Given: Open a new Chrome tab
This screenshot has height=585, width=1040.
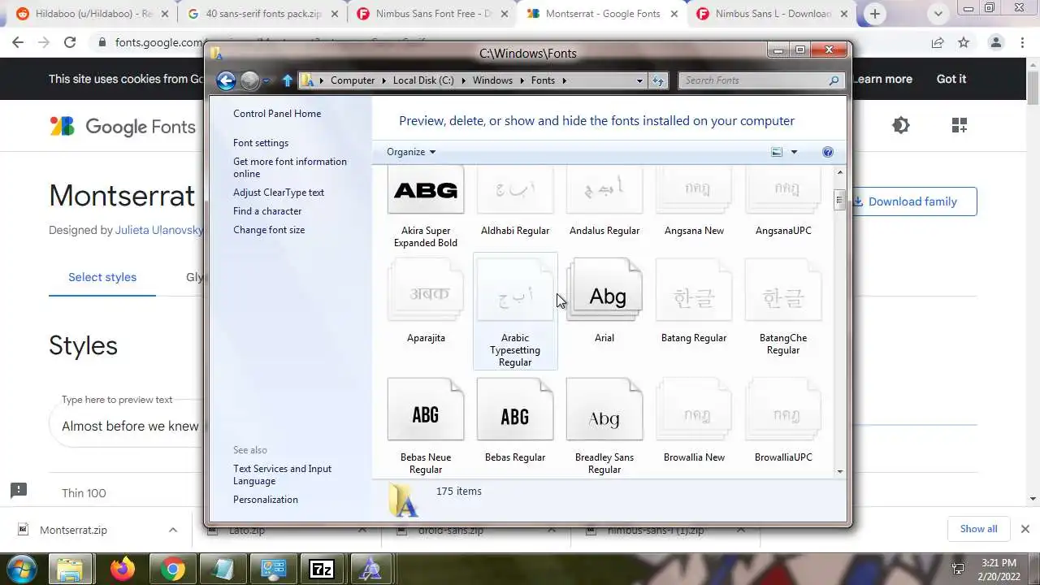Looking at the screenshot, I should pyautogui.click(x=875, y=14).
